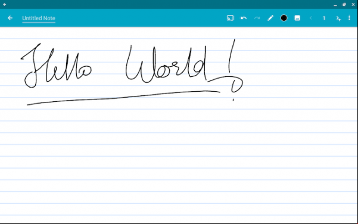Select the Pen tool
Viewport: 358px width, 224px height.
coord(270,18)
